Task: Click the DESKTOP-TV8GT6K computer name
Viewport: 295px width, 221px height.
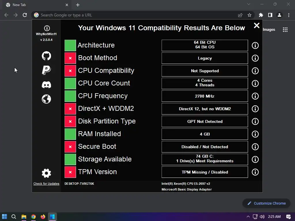Action: coord(79,184)
